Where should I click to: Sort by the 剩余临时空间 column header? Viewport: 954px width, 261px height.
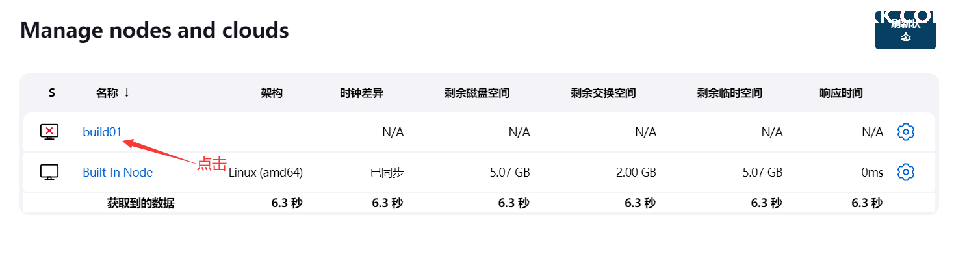click(x=729, y=93)
